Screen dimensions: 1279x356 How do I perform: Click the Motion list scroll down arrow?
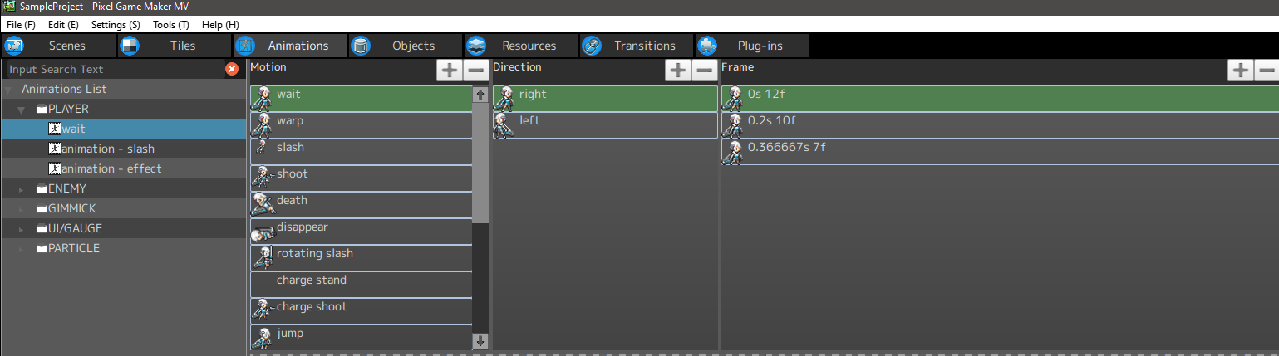coord(480,341)
